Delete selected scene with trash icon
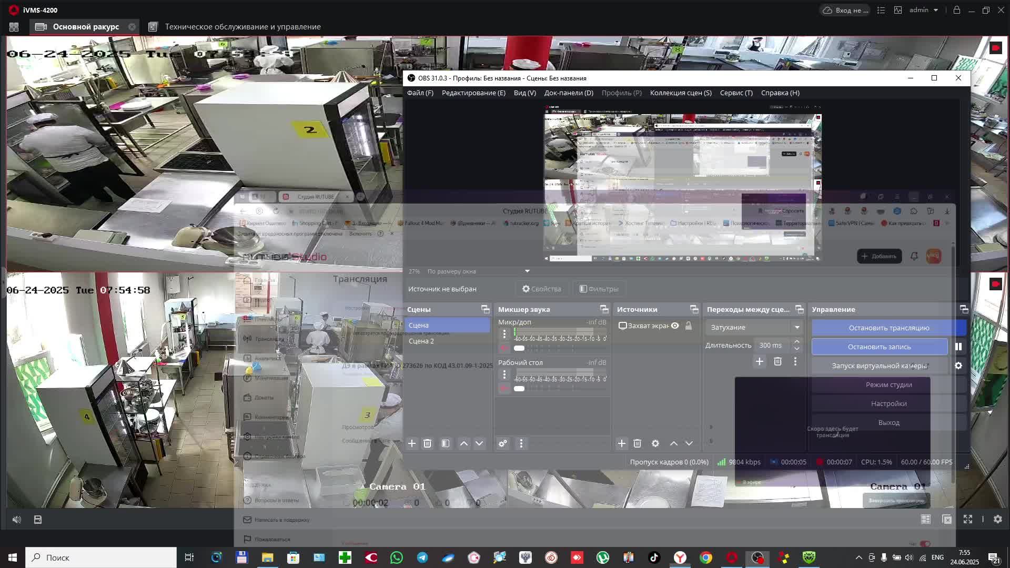Image resolution: width=1010 pixels, height=568 pixels. coord(427,443)
